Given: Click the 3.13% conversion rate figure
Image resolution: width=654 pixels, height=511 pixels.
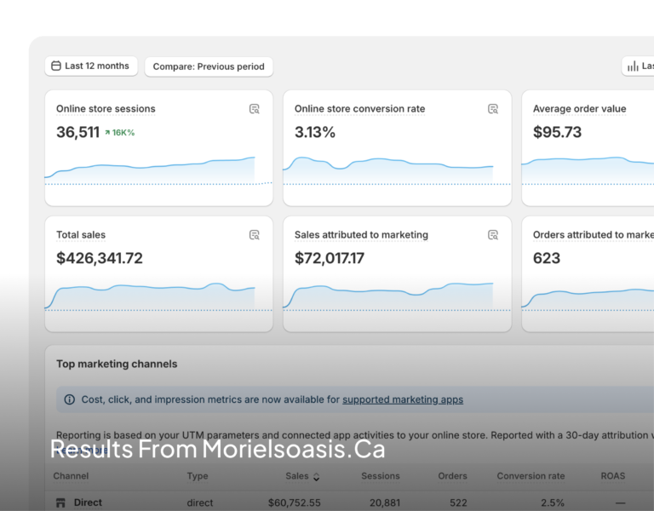Looking at the screenshot, I should pos(315,132).
